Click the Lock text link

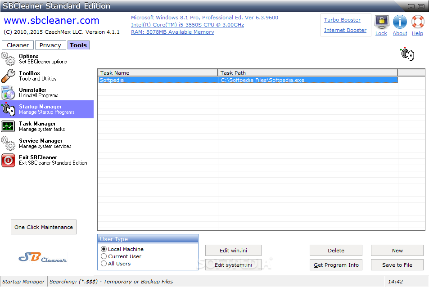click(381, 33)
